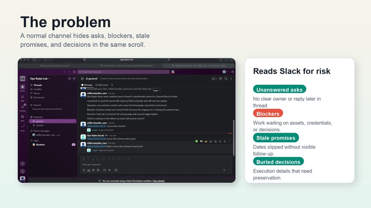The image size is (371, 208).
Task: Open the channel's more options kebab
Action: tap(231, 79)
